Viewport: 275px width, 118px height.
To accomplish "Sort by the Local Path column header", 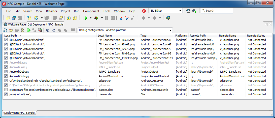I will click(x=50, y=36).
